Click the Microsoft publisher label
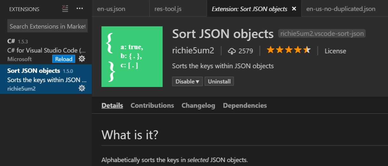The width and height of the screenshot is (388, 166). (x=19, y=59)
